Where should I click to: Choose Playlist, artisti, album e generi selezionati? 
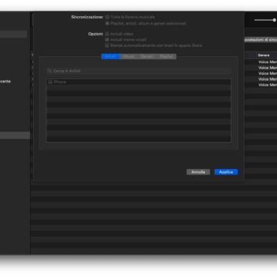(108, 23)
